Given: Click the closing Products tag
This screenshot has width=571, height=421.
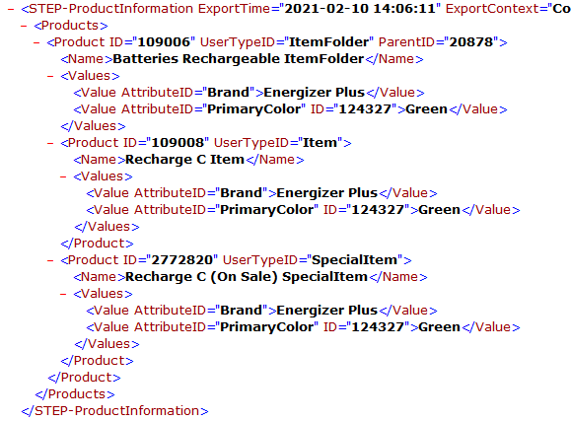Looking at the screenshot, I should pyautogui.click(x=75, y=394).
